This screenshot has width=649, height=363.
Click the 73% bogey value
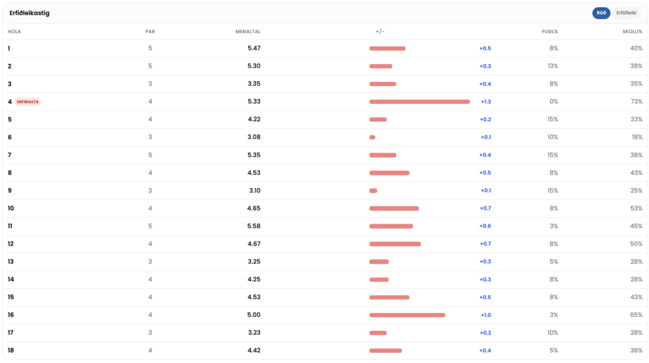click(636, 101)
